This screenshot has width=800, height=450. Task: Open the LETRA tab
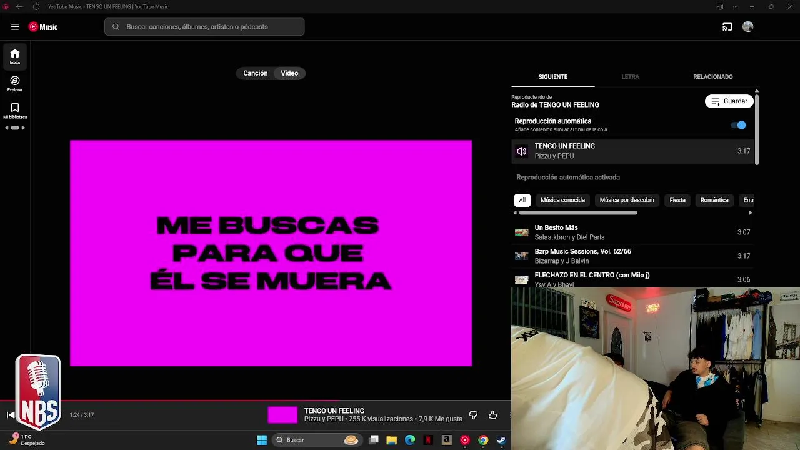(x=630, y=77)
